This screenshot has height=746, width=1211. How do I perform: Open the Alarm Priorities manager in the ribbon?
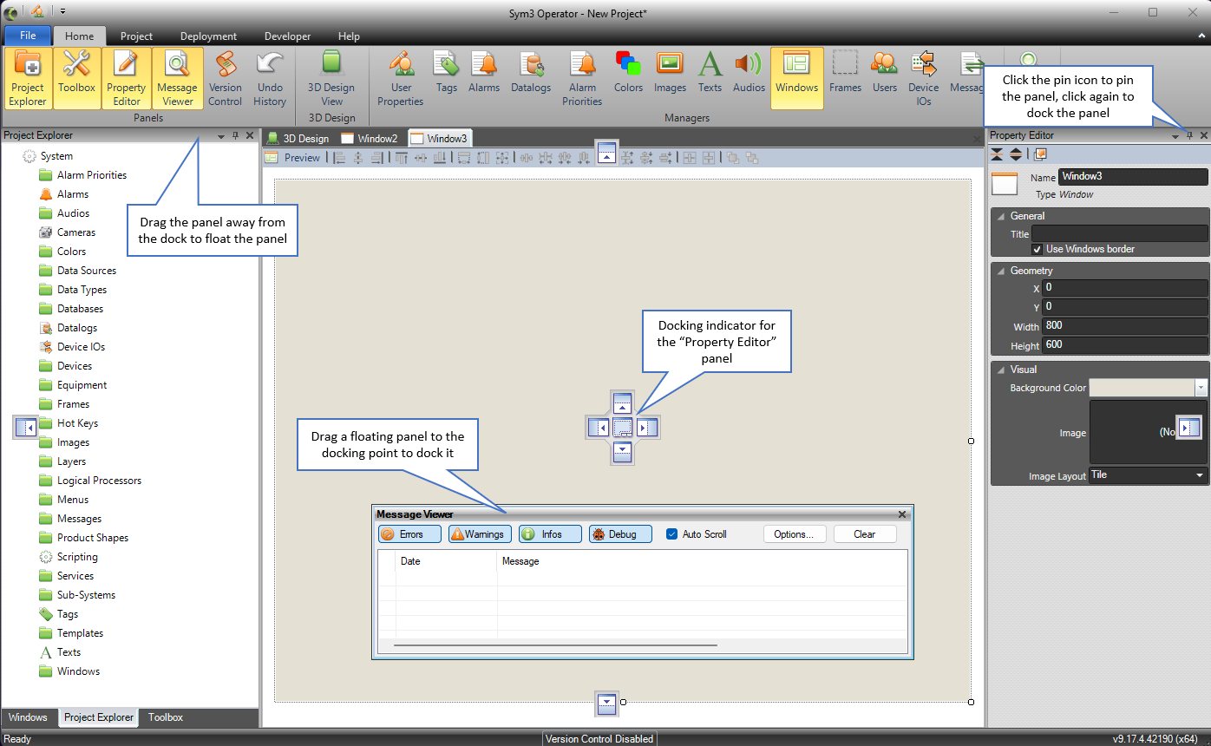tap(582, 78)
